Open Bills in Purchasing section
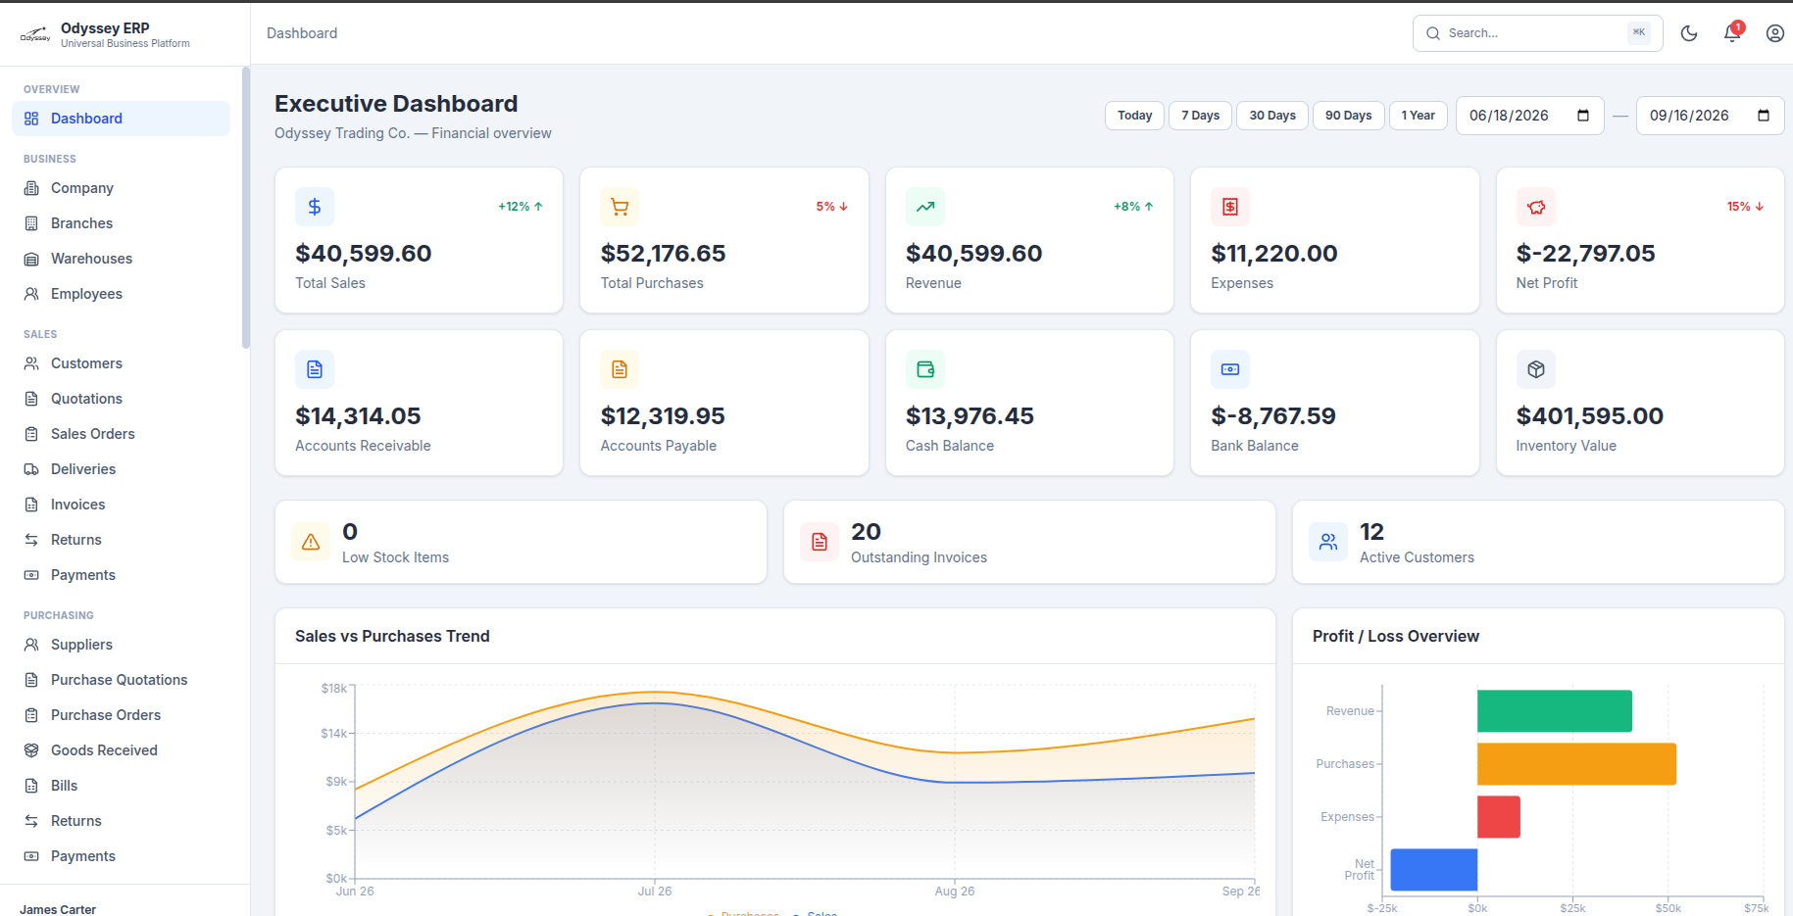 click(x=121, y=786)
